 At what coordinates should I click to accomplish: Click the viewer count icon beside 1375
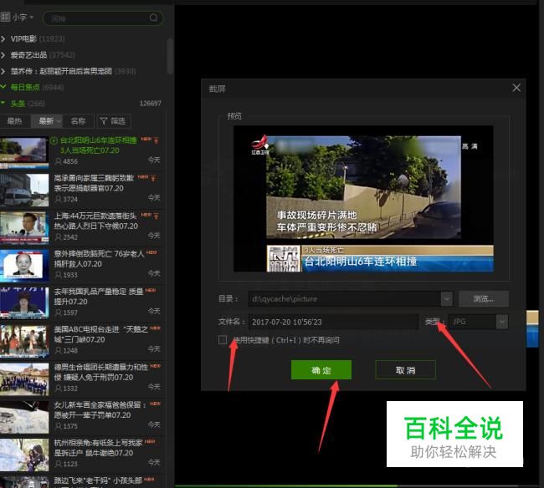point(59,426)
